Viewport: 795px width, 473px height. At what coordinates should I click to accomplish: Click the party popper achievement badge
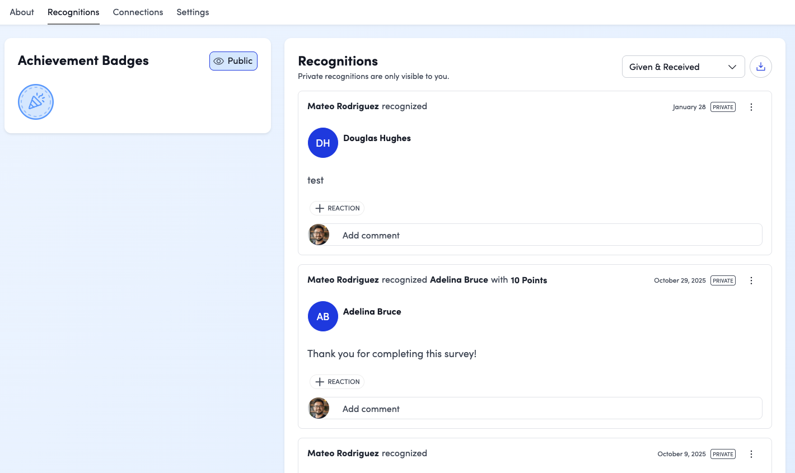click(36, 102)
